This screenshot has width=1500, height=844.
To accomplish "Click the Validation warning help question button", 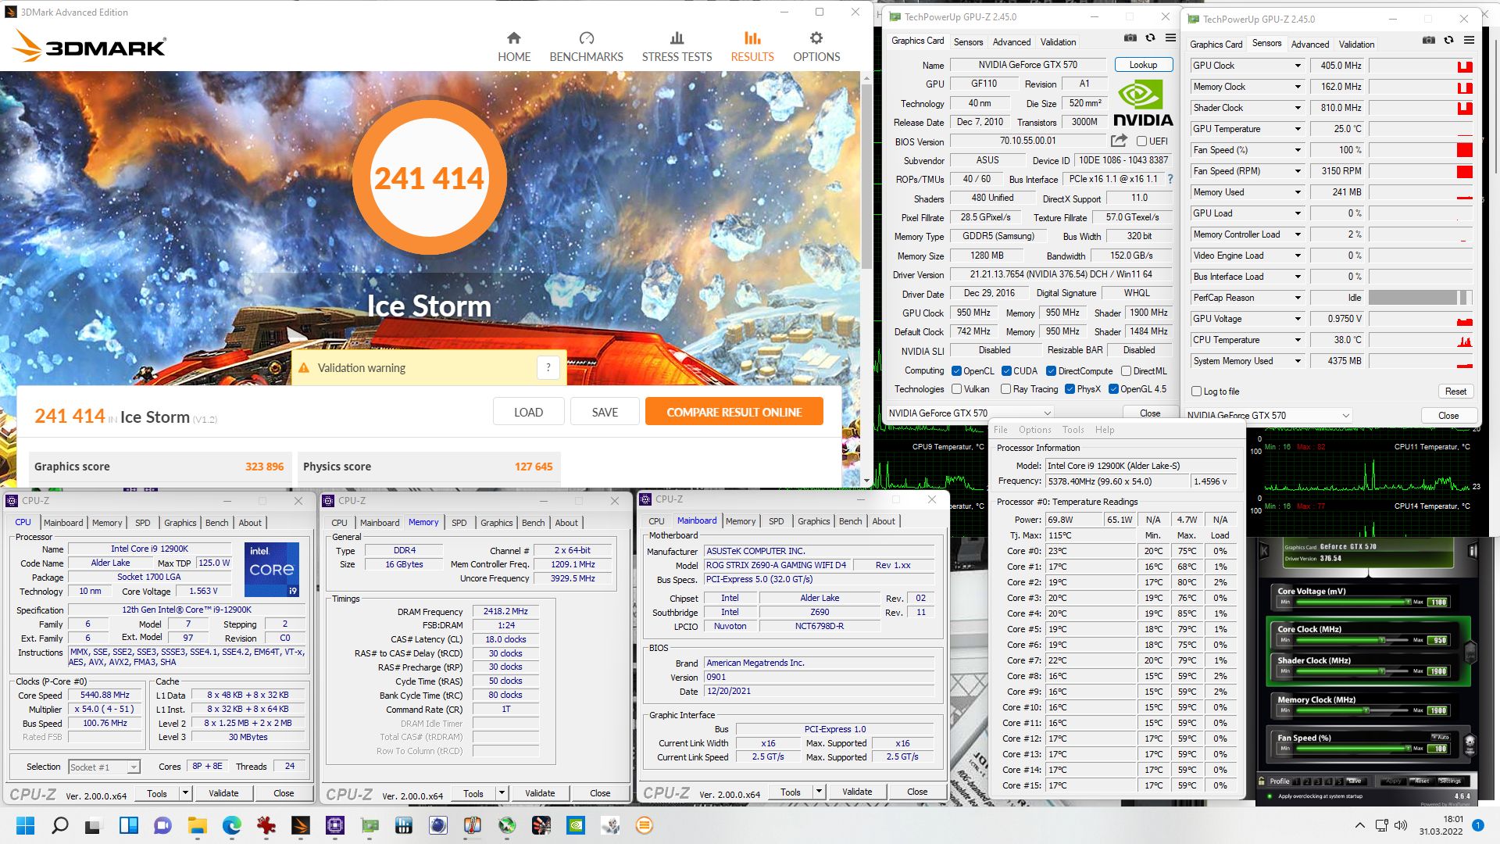I will coord(548,367).
